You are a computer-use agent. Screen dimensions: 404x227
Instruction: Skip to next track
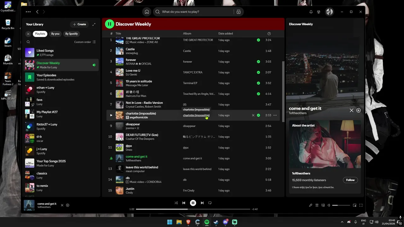tap(202, 203)
